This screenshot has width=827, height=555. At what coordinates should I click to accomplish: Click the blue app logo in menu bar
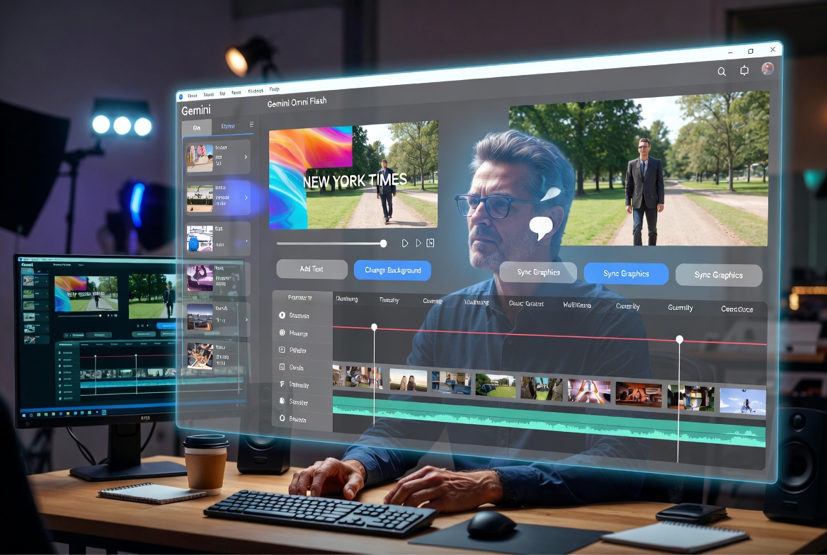pos(180,96)
